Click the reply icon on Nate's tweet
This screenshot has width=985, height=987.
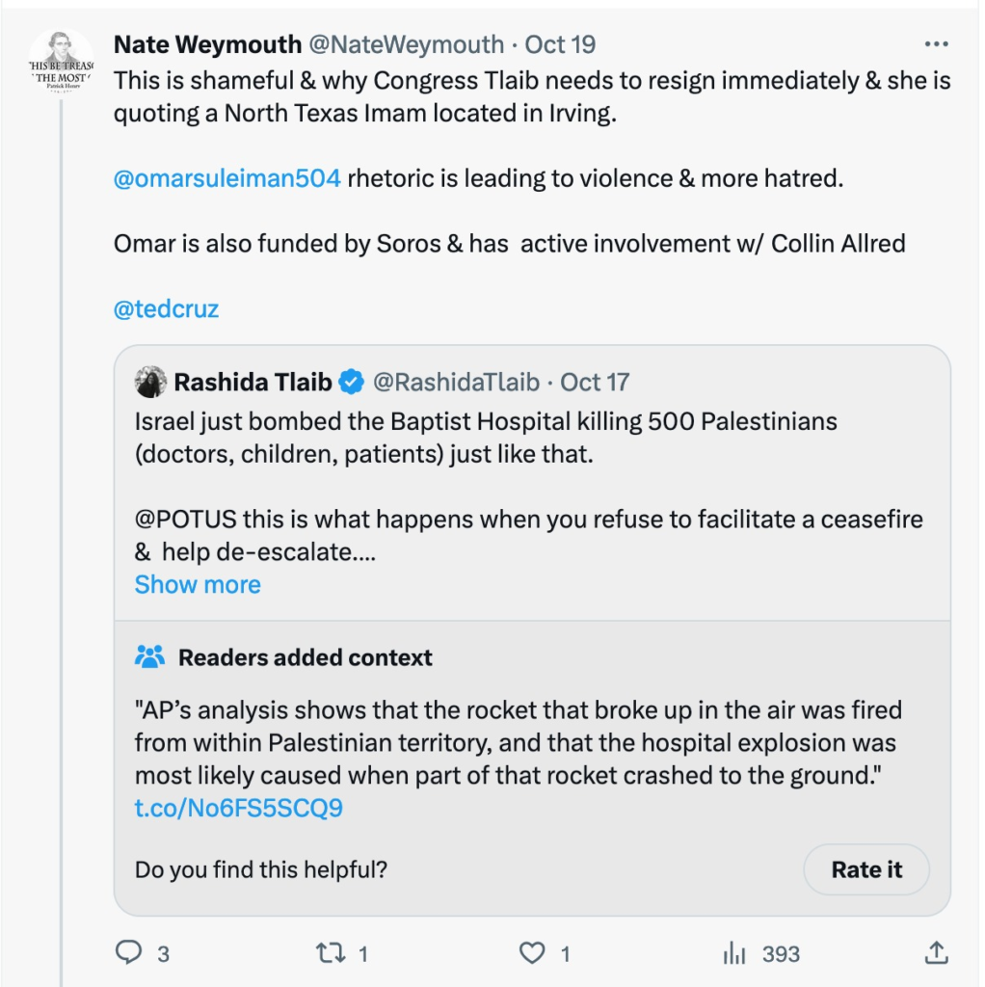[x=128, y=954]
